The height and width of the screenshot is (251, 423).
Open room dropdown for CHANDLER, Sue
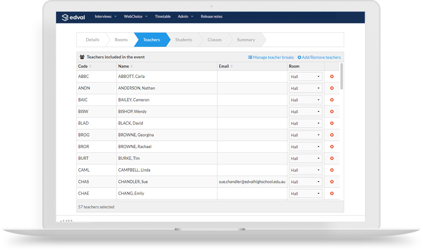click(305, 182)
